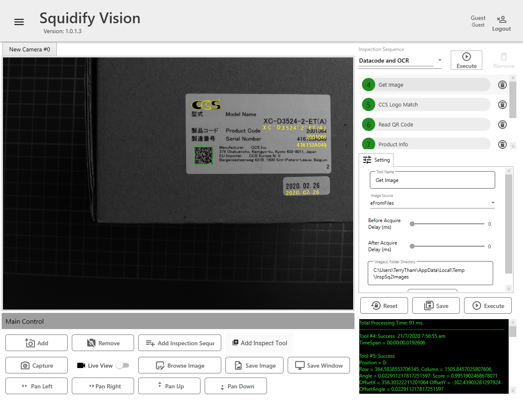Click the Tool #5: Success log line
The height and width of the screenshot is (407, 523).
377,356
